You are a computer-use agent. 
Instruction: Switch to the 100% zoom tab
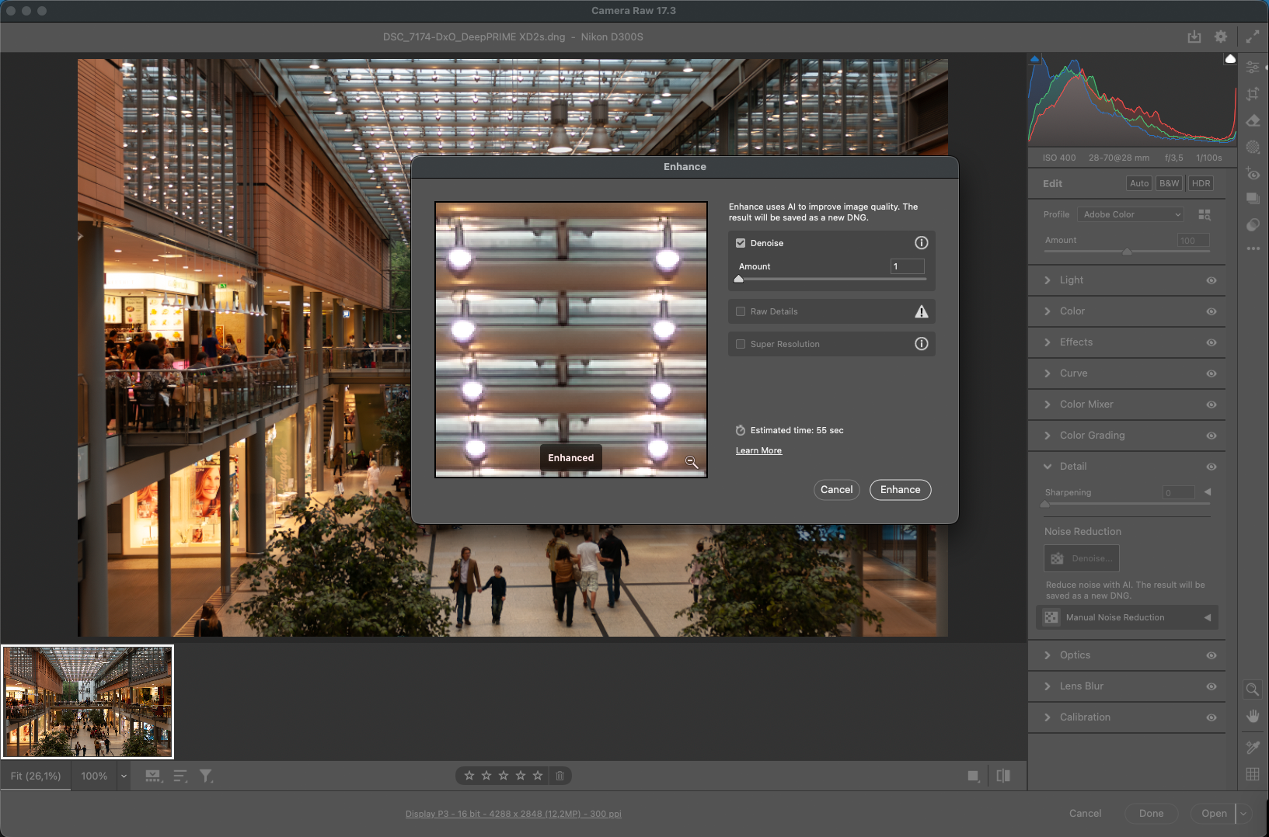click(x=94, y=776)
